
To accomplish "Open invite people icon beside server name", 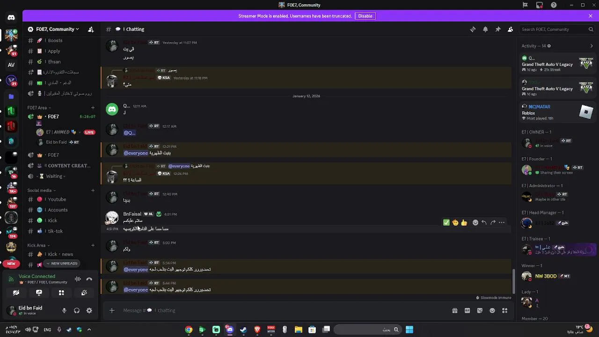I will pyautogui.click(x=91, y=29).
